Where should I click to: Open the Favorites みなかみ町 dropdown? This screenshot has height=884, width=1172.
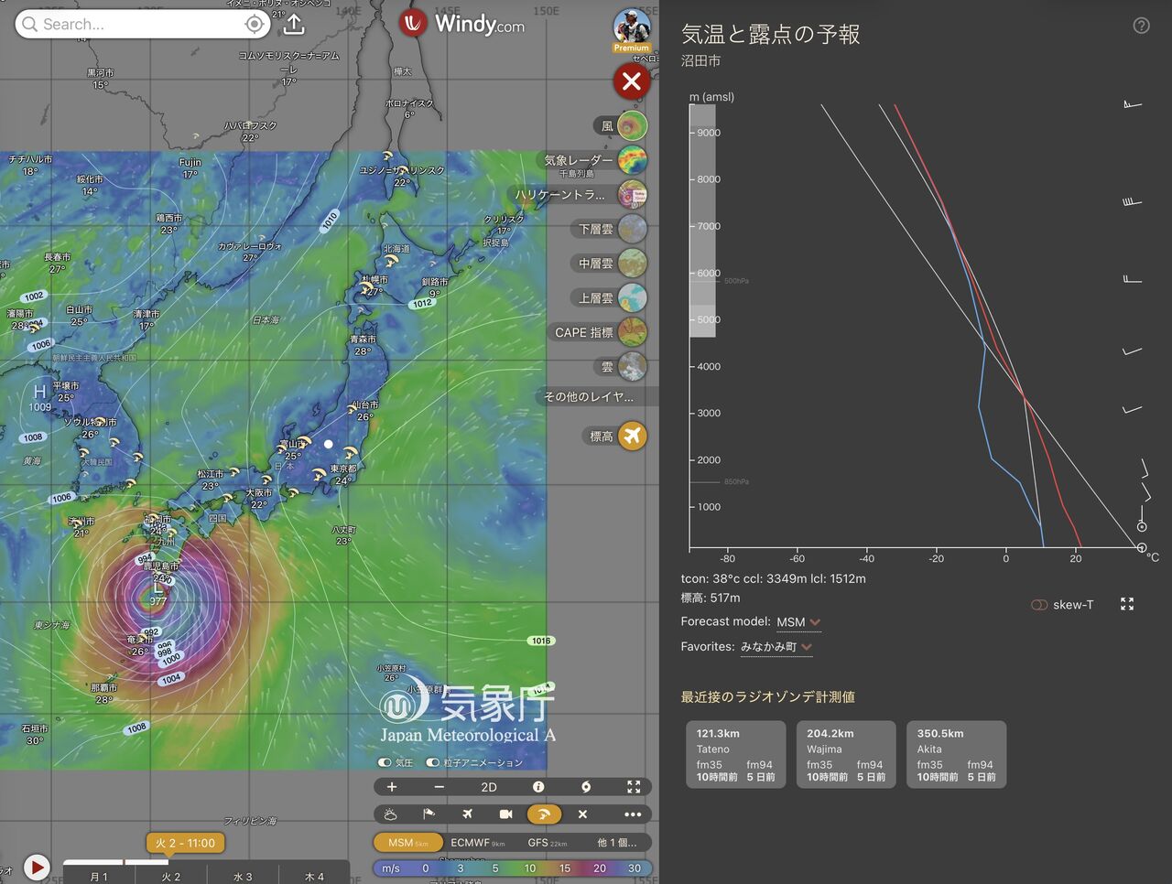click(x=776, y=647)
